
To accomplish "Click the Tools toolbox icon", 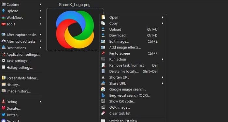I will (x=4, y=24).
